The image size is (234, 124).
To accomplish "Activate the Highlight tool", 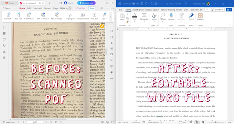I will coord(70,16).
